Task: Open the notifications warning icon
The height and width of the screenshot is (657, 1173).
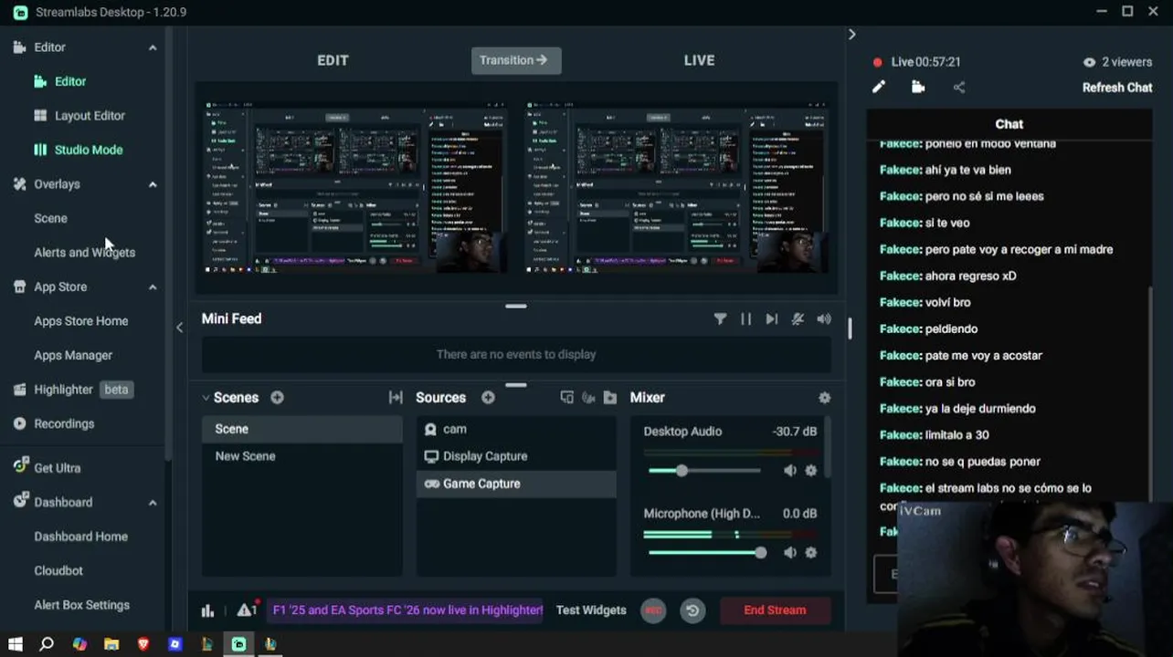Action: click(247, 610)
